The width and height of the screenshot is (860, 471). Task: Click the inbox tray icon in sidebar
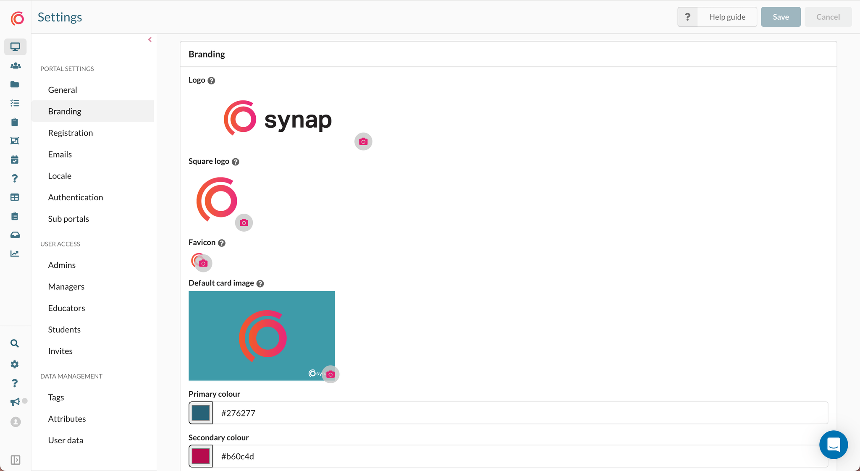(x=15, y=235)
